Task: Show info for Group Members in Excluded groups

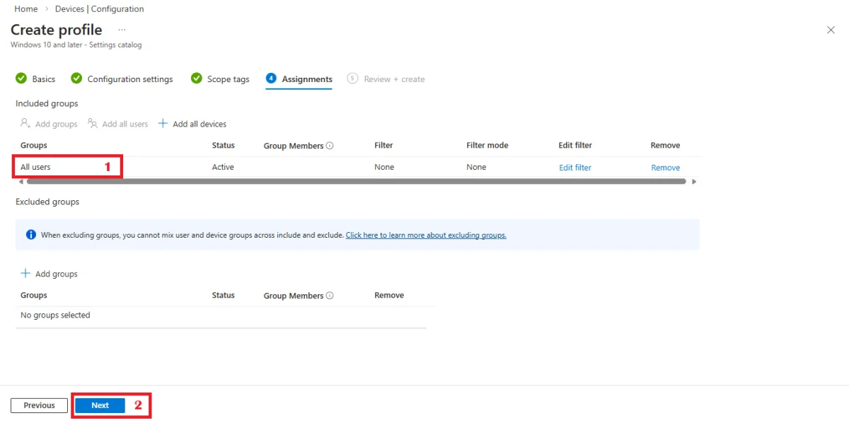Action: 330,296
